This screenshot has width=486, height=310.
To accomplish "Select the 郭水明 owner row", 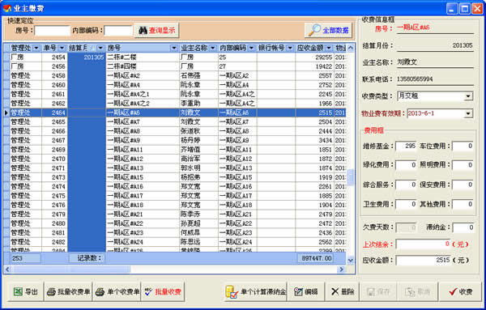I will click(174, 168).
